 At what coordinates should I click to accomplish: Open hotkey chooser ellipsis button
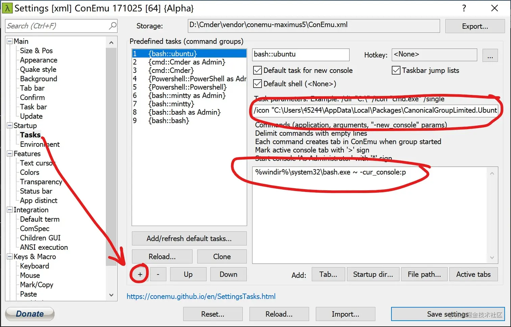[490, 55]
